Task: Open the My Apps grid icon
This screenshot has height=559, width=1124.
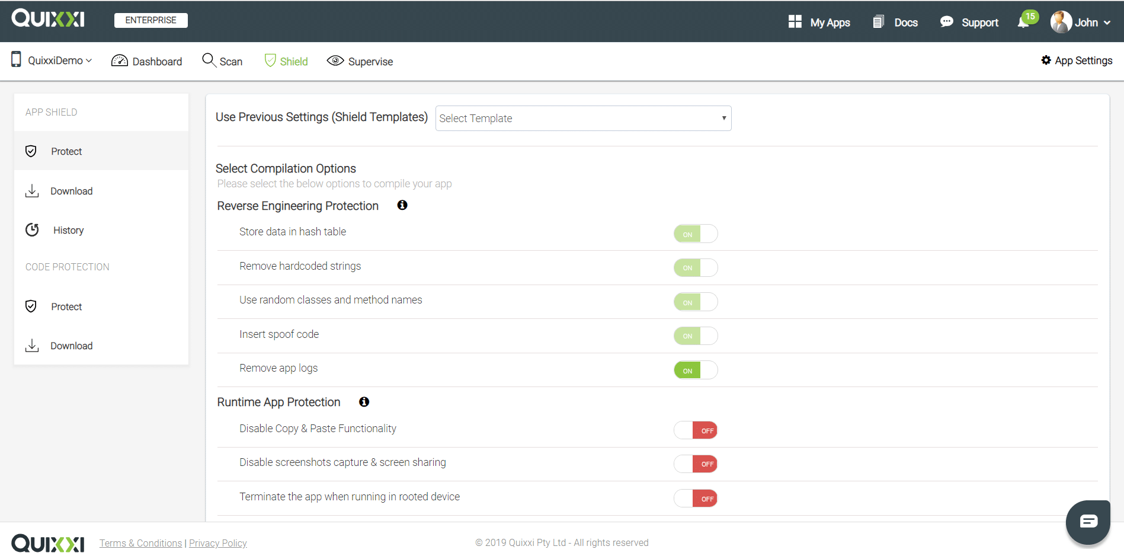Action: [795, 22]
